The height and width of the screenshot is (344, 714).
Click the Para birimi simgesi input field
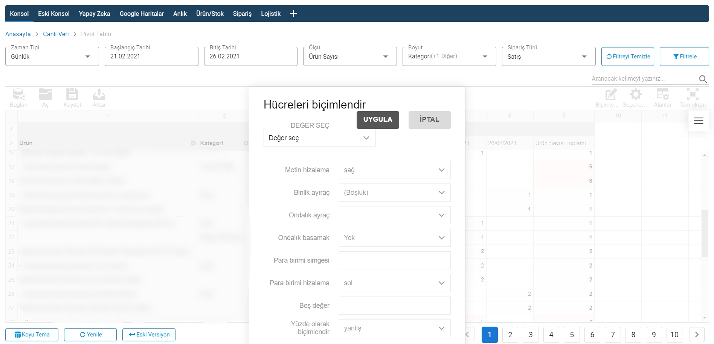(x=395, y=260)
